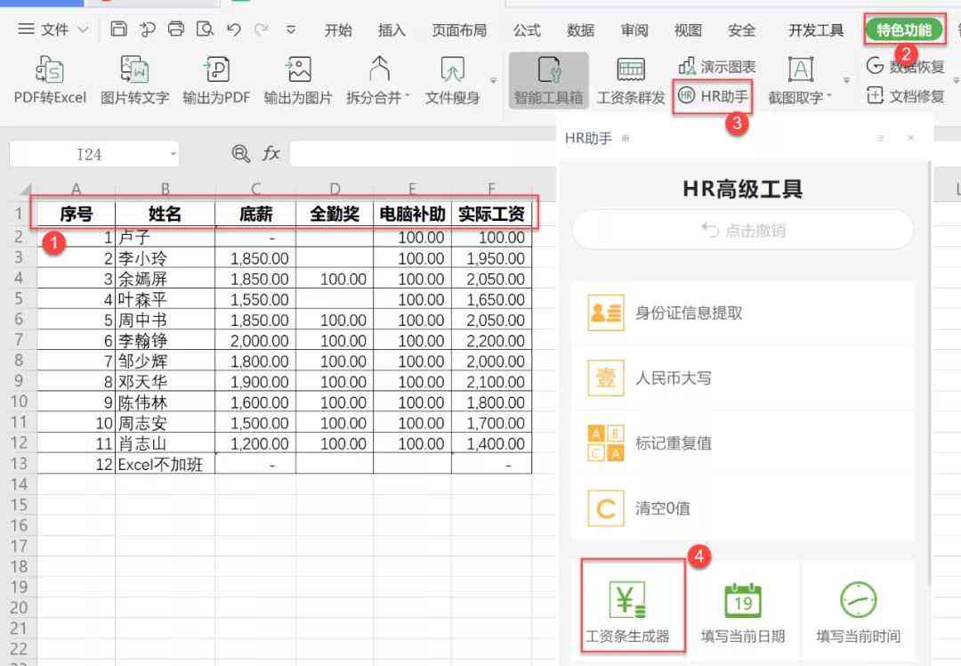
Task: Click the 文档修复 tool
Action: tap(905, 96)
